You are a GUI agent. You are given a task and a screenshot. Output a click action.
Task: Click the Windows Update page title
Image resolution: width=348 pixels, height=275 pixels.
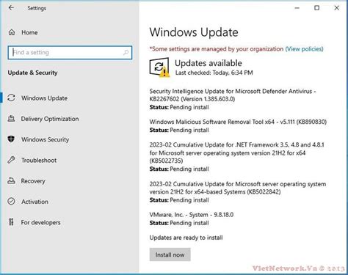tap(194, 32)
